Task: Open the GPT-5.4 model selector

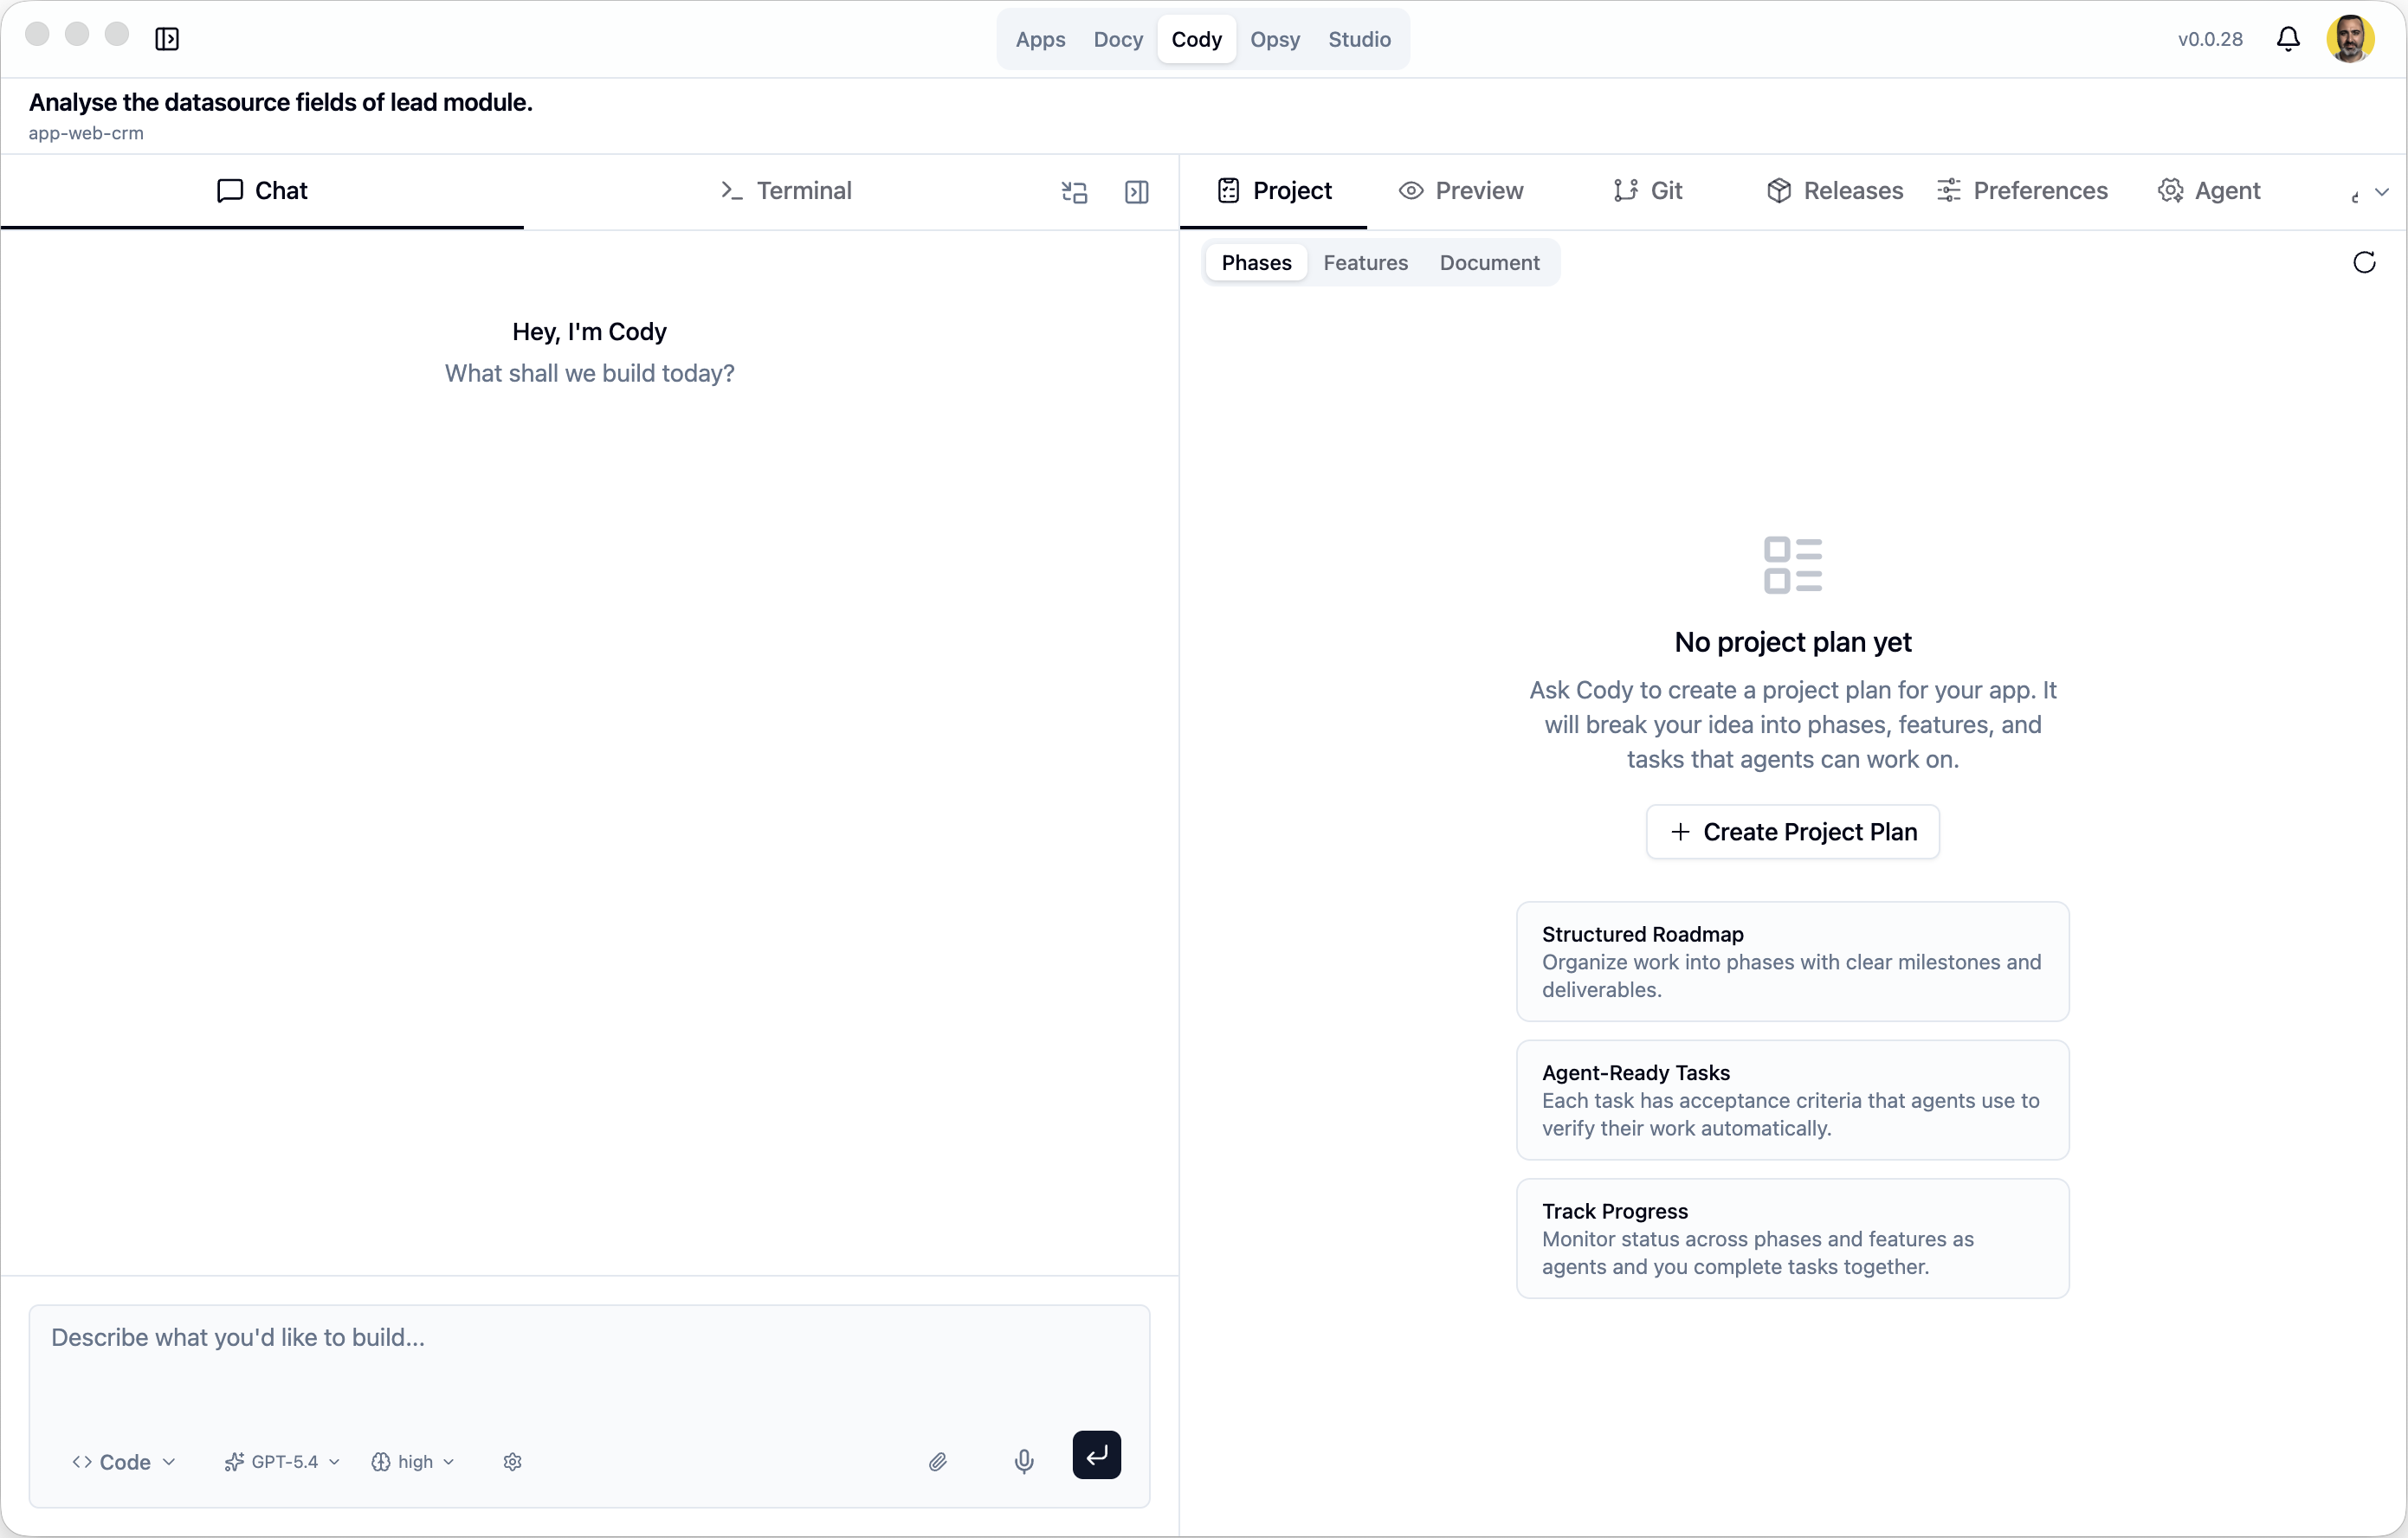Action: (x=281, y=1461)
